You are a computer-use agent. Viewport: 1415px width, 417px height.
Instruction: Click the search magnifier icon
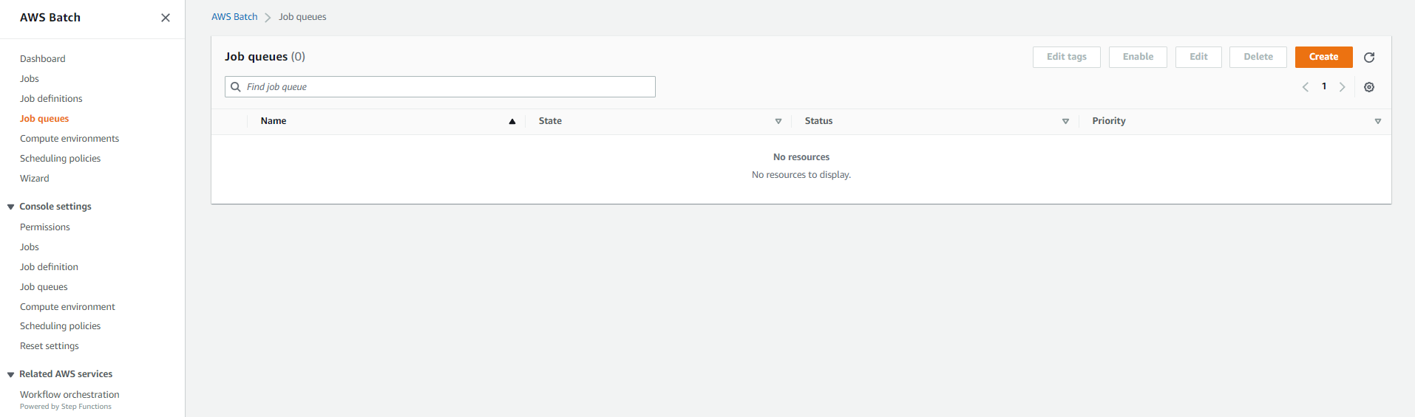point(236,87)
